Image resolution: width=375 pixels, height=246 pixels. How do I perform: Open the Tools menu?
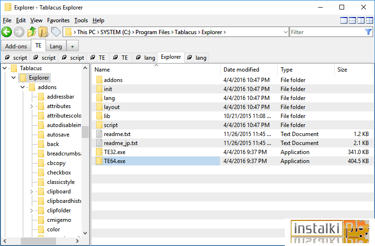point(81,20)
